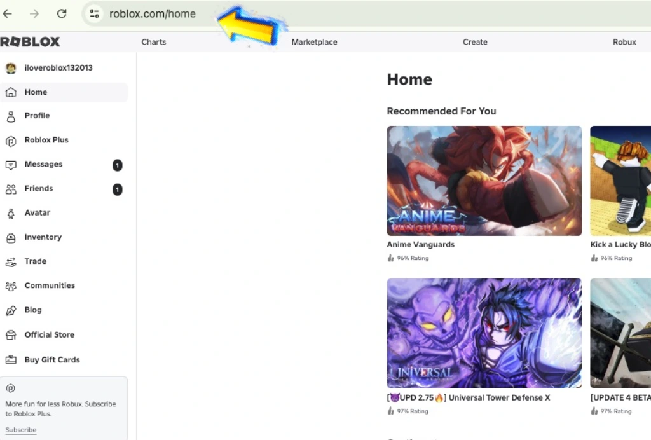Image resolution: width=651 pixels, height=440 pixels.
Task: Click the Roblox Plus icon in promo box
Action: click(11, 388)
